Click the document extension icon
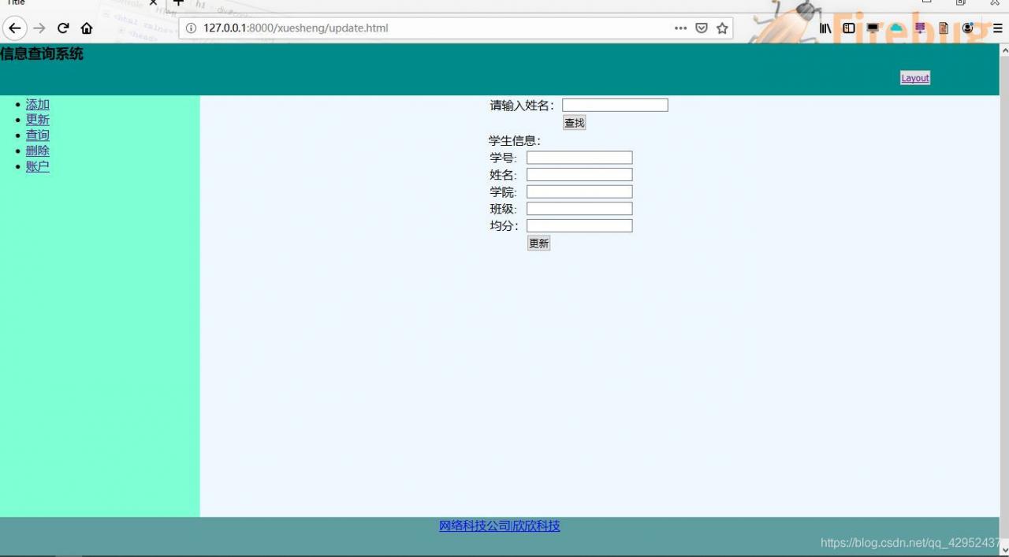Viewport: 1009px width, 557px height. click(944, 28)
